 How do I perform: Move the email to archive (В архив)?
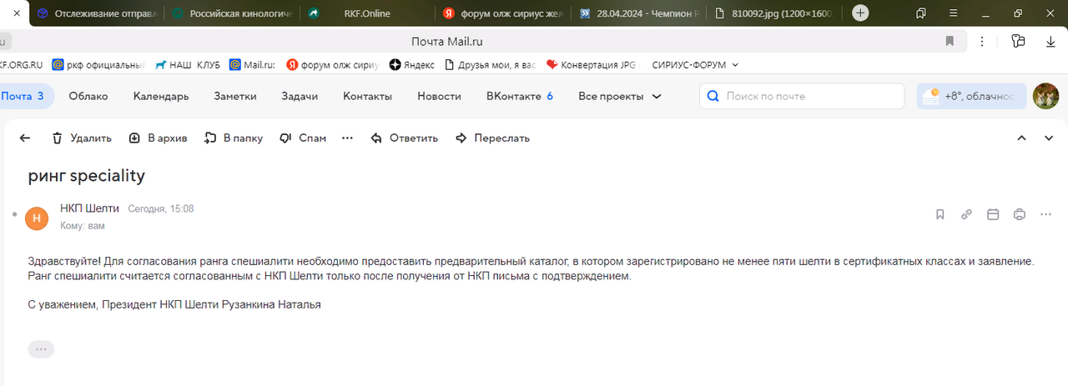pos(158,138)
